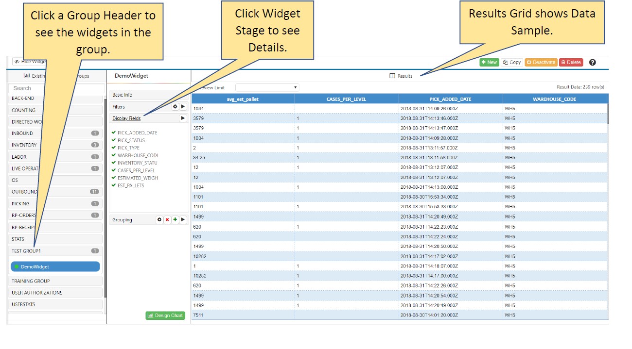Click the orange Deactivate button

tap(540, 63)
